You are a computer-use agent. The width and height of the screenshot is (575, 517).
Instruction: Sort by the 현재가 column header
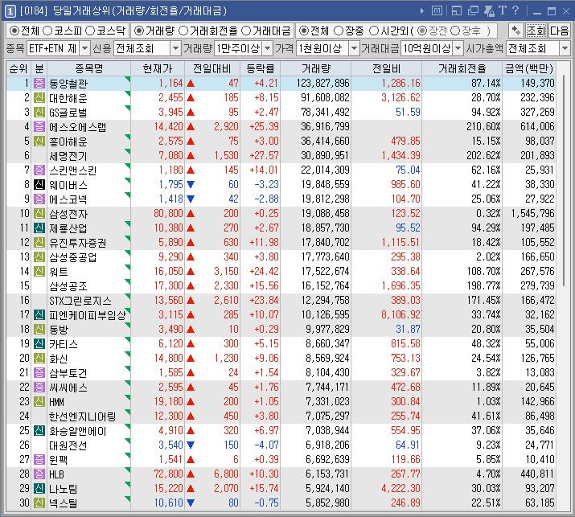[158, 68]
